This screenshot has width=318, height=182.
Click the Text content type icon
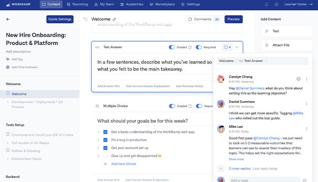click(x=267, y=31)
